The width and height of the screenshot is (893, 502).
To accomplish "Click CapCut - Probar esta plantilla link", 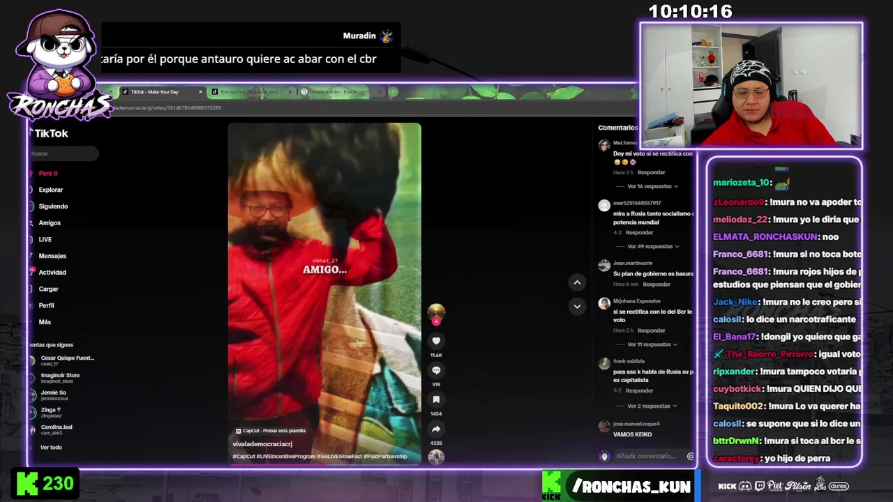I will click(x=271, y=431).
